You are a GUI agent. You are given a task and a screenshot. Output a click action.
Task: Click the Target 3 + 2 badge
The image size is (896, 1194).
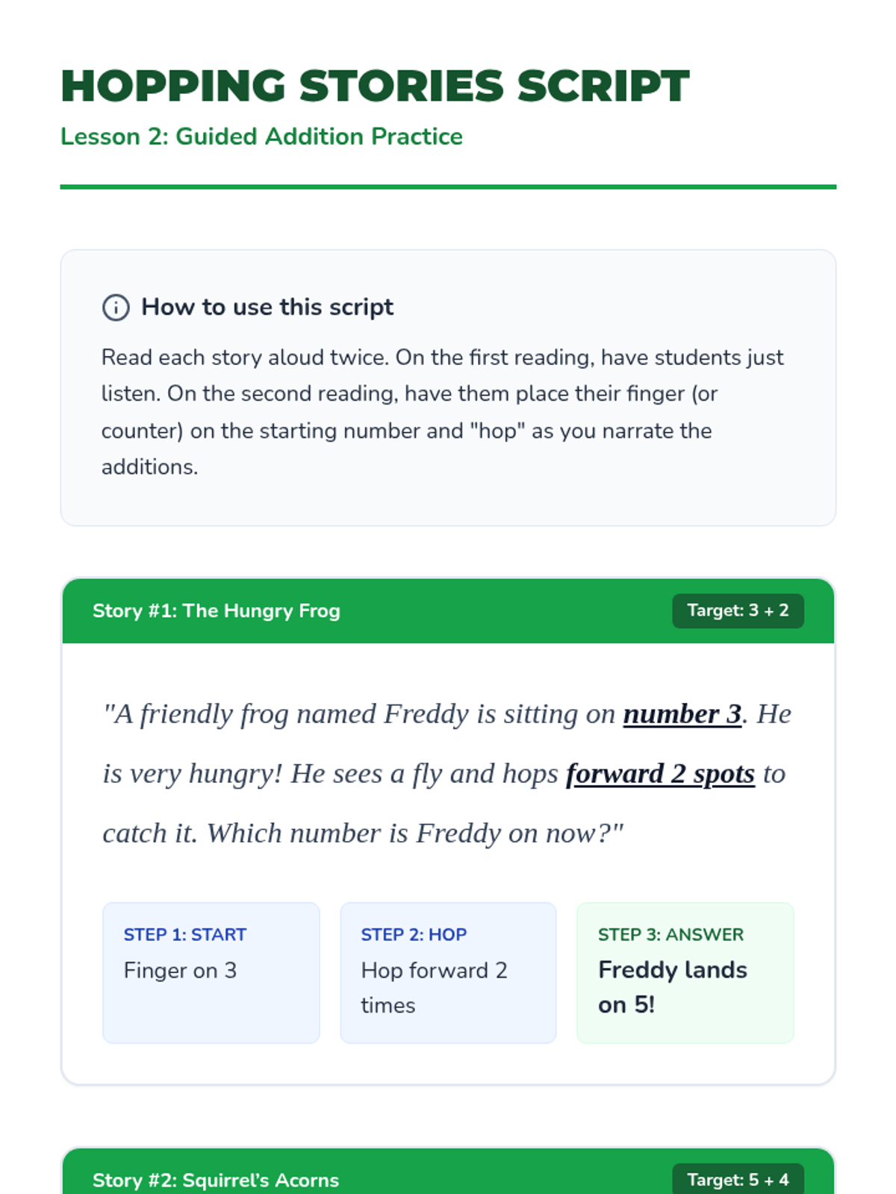pyautogui.click(x=737, y=610)
